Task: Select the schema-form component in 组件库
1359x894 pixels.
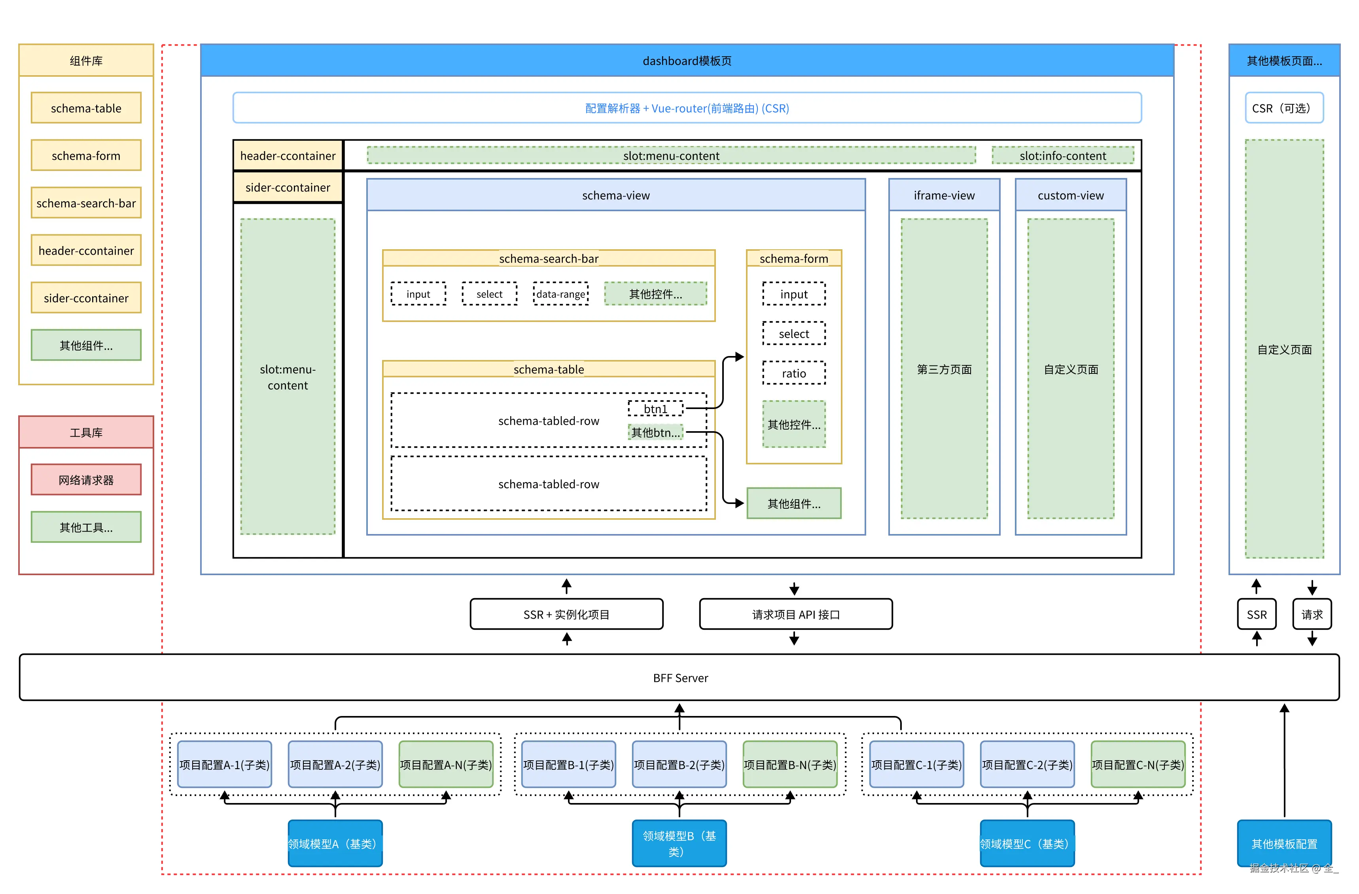Action: point(86,155)
